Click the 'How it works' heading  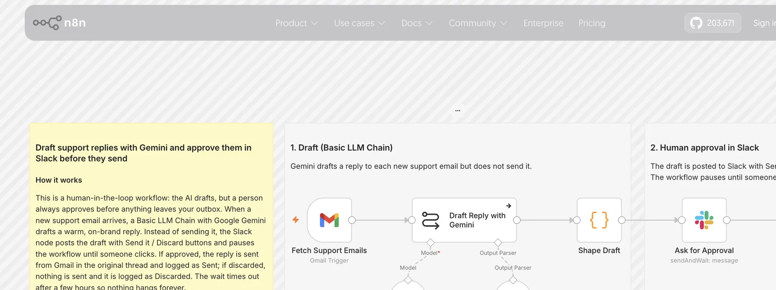(59, 180)
